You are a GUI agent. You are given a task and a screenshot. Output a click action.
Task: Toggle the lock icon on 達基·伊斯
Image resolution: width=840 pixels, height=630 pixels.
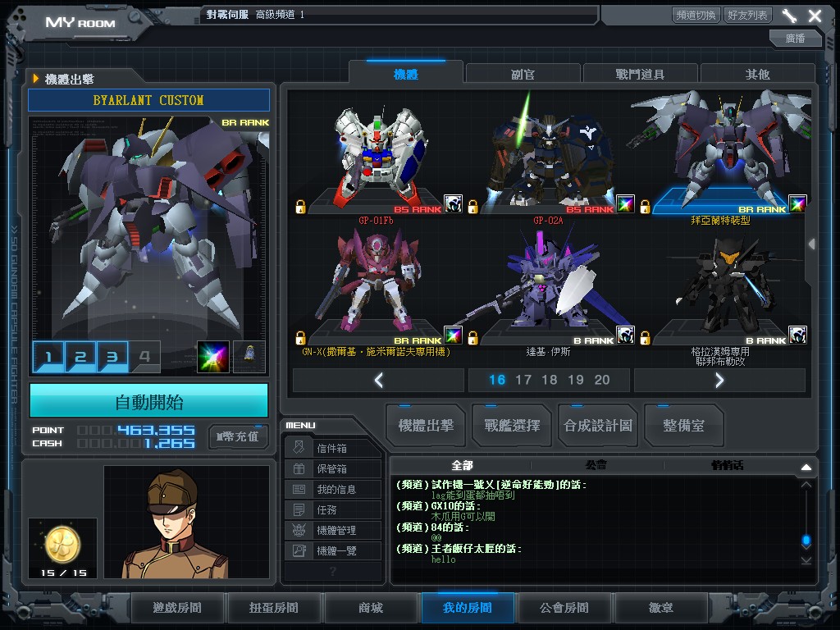coord(472,337)
